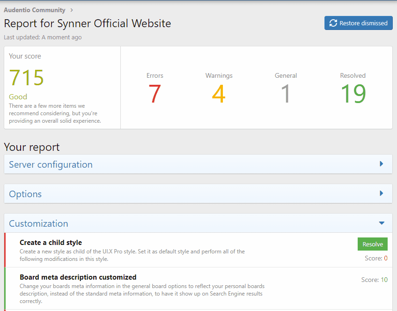Click the General label
This screenshot has width=397, height=311.
(286, 75)
